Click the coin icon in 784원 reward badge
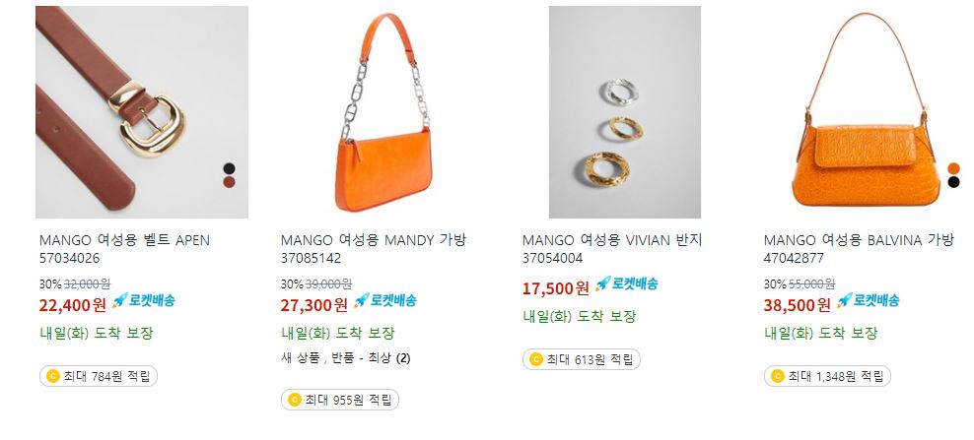The height and width of the screenshot is (440, 974). click(x=53, y=376)
